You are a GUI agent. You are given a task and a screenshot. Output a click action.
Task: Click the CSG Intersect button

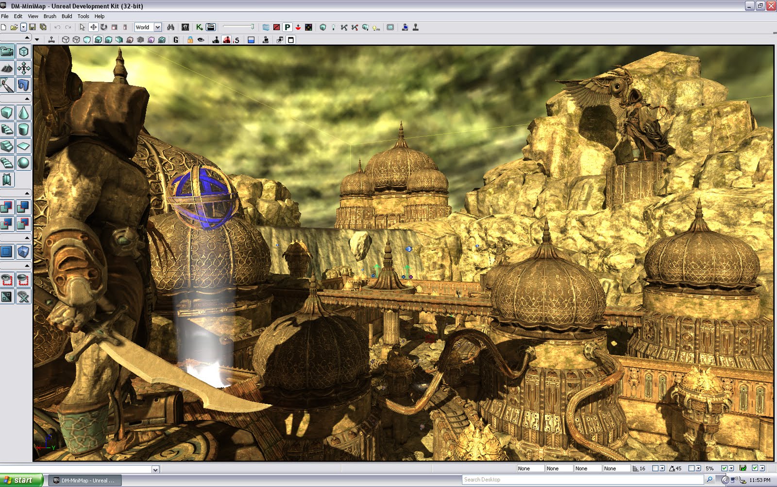click(7, 224)
